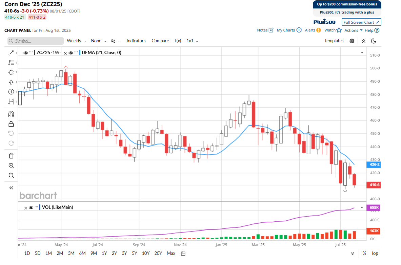Open the date range calendar icon
This screenshot has height=265, width=401.
click(x=183, y=253)
